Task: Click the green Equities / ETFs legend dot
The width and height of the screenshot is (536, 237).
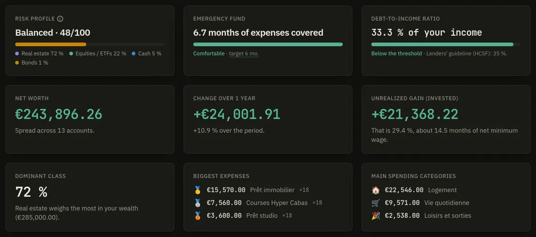Action: point(71,54)
